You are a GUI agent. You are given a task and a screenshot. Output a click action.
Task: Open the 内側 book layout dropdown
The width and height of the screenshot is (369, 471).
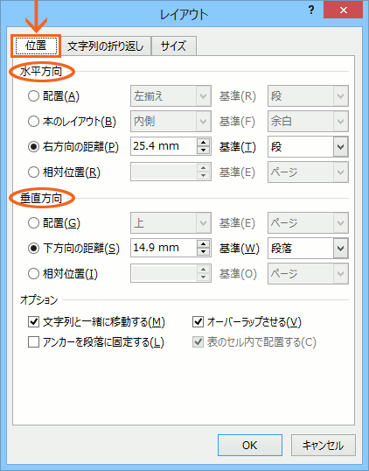click(171, 122)
